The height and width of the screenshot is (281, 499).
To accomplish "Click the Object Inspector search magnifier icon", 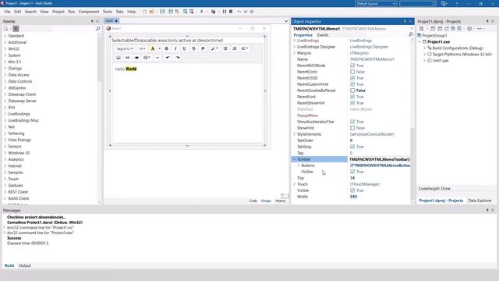I will [x=411, y=34].
